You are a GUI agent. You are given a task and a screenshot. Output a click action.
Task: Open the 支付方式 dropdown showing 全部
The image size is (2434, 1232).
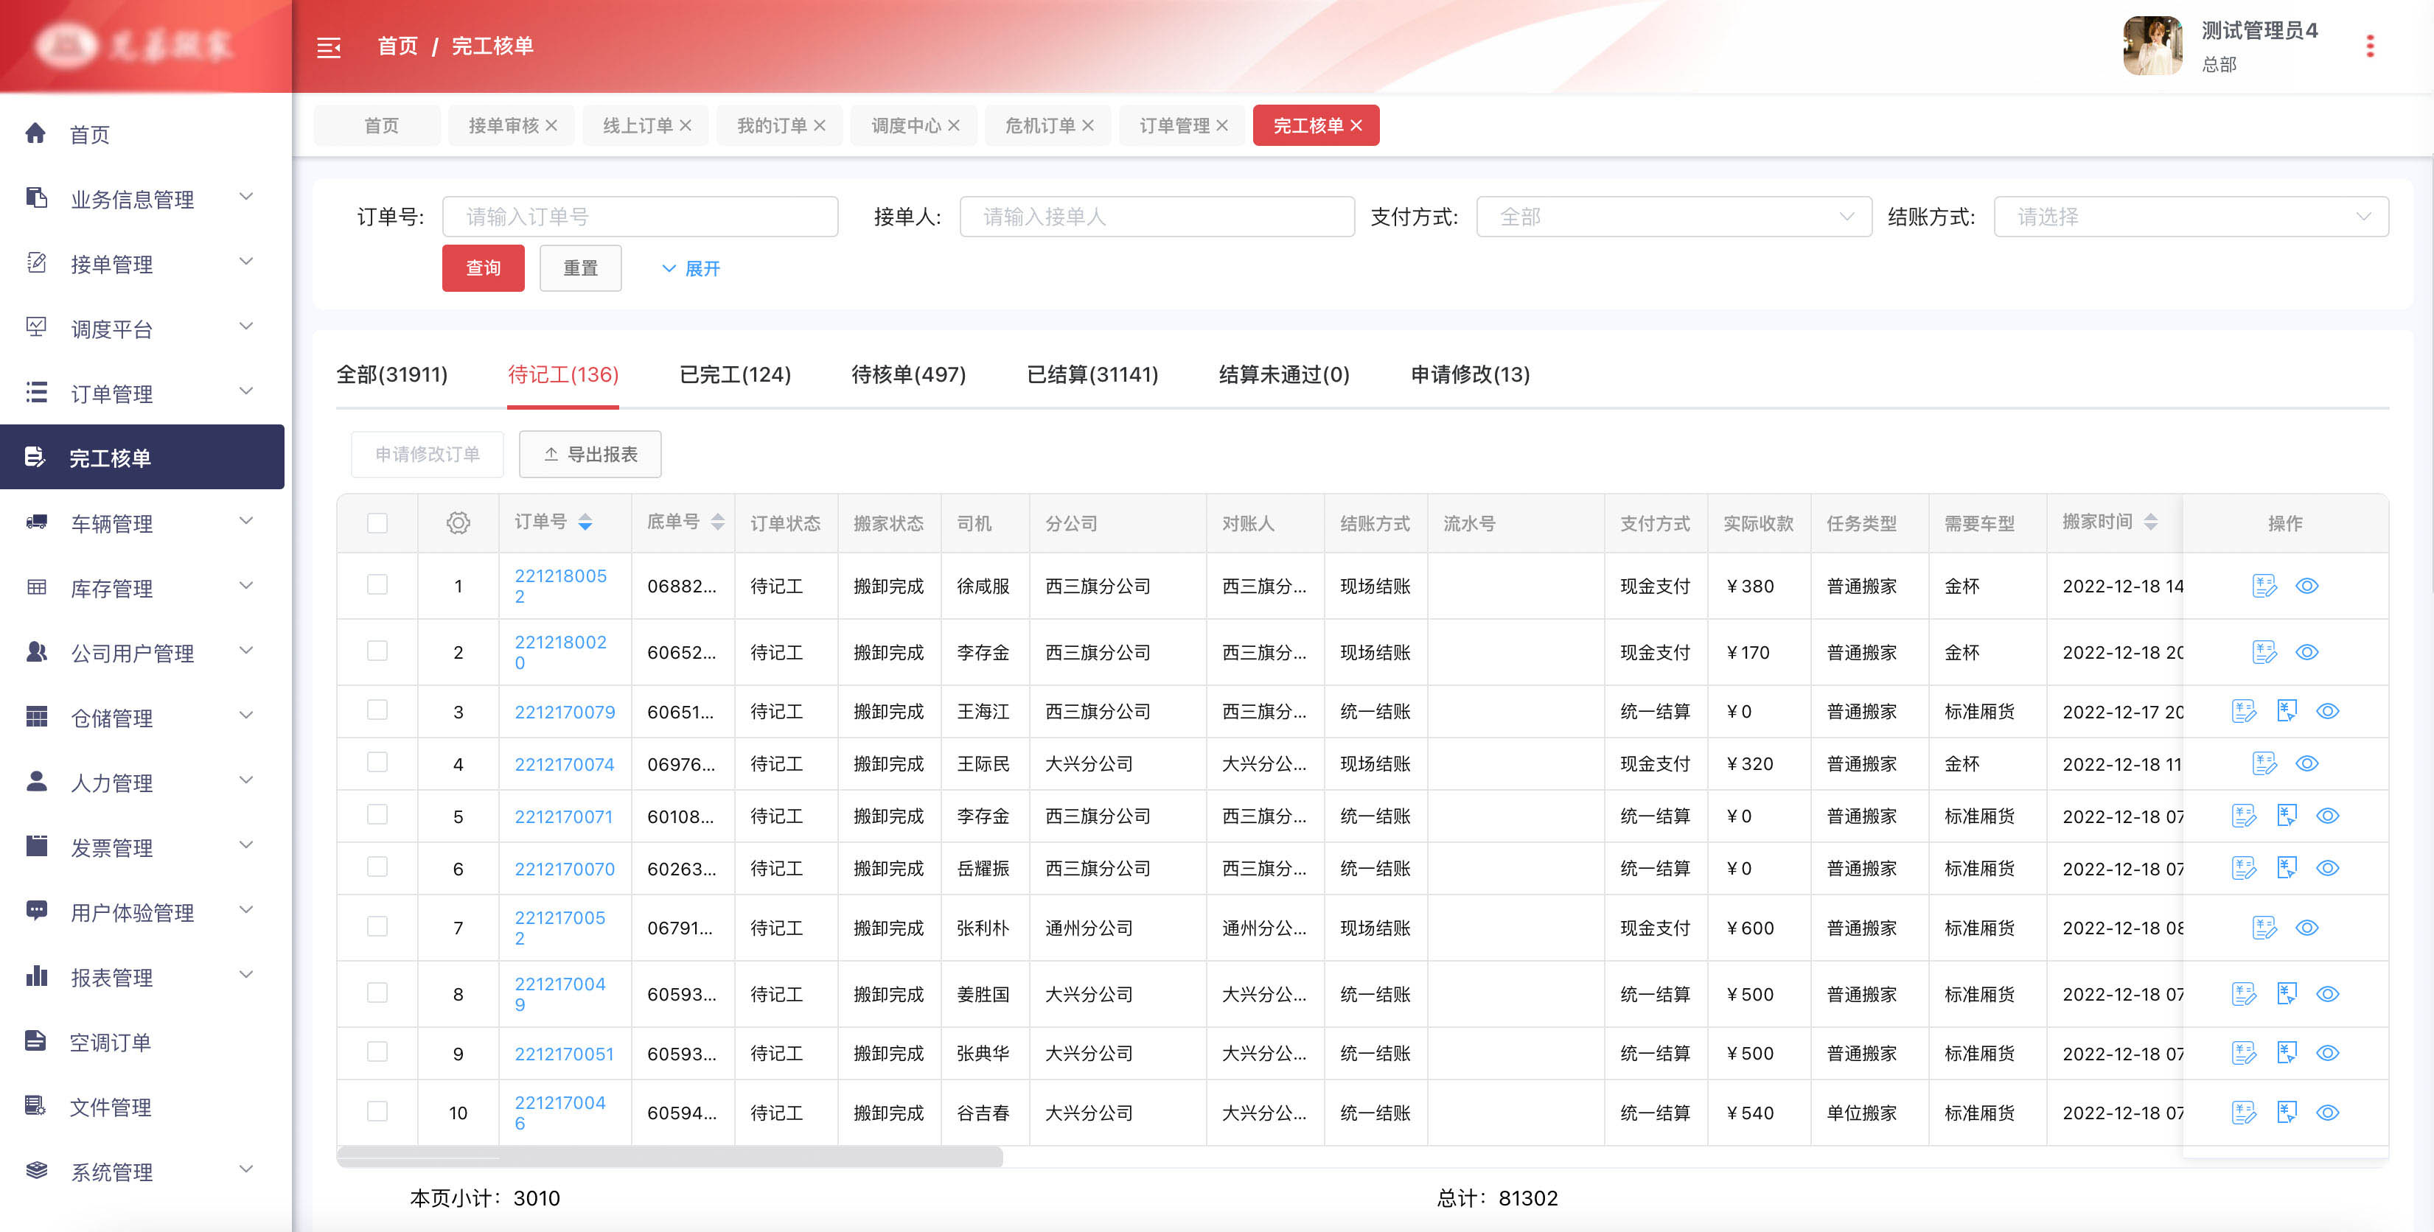click(x=1673, y=217)
